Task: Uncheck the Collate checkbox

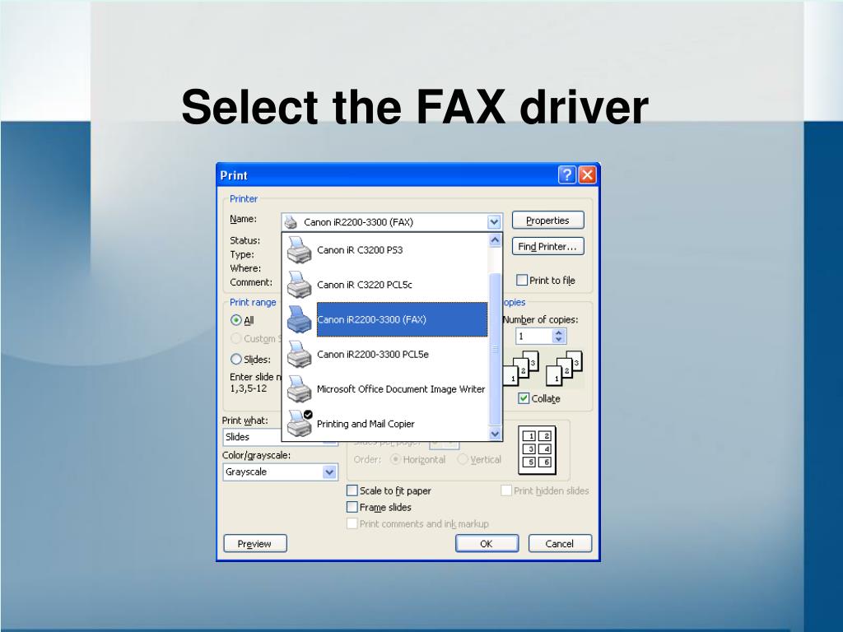Action: (x=523, y=398)
